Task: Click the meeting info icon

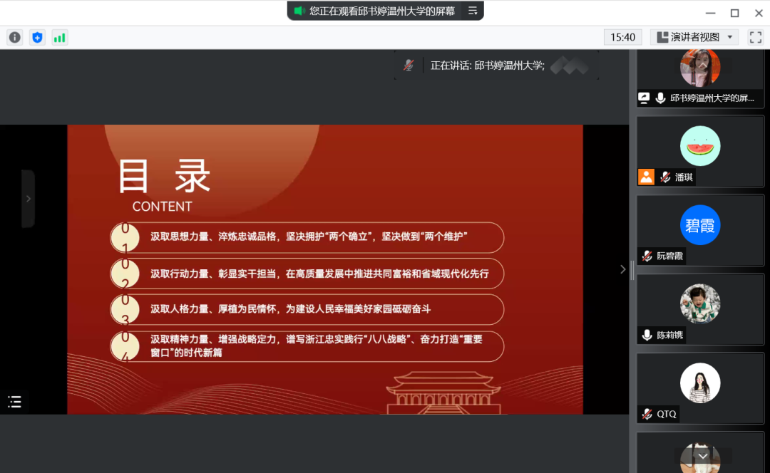Action: (15, 38)
